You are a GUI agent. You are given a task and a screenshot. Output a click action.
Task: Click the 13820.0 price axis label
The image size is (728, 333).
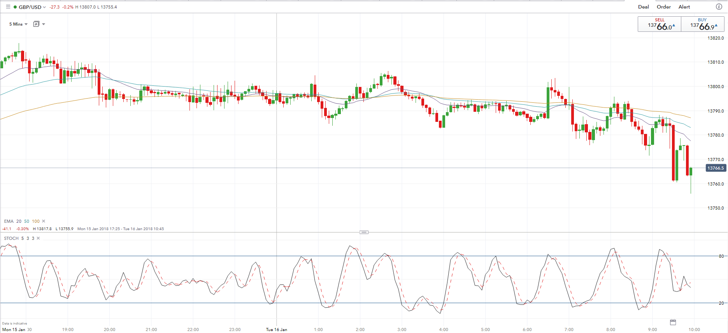tap(716, 38)
